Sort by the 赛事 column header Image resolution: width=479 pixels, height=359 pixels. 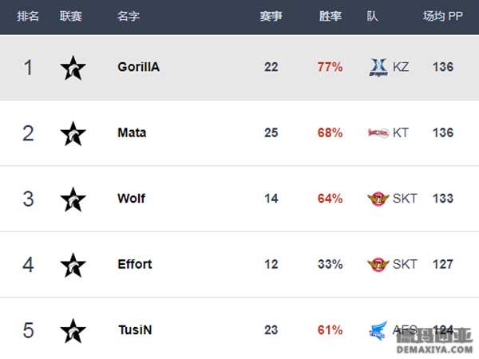(x=271, y=16)
